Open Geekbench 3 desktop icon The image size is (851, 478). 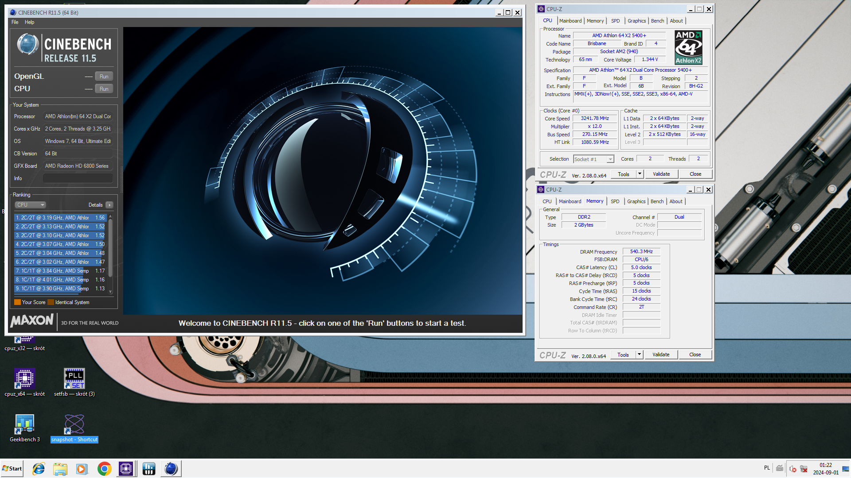(25, 428)
